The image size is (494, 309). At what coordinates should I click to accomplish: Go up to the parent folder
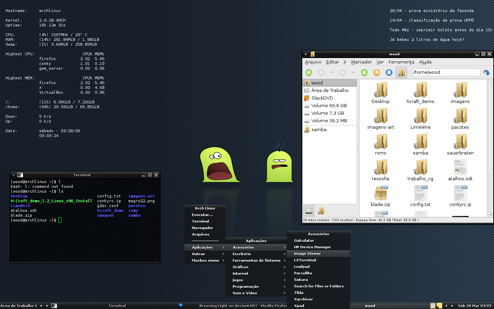pos(364,72)
